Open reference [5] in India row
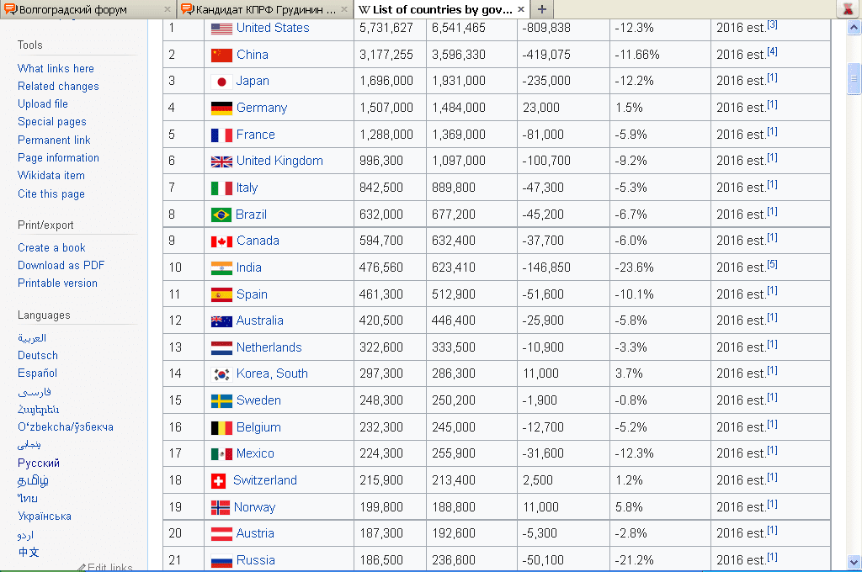The image size is (862, 572). [x=773, y=264]
